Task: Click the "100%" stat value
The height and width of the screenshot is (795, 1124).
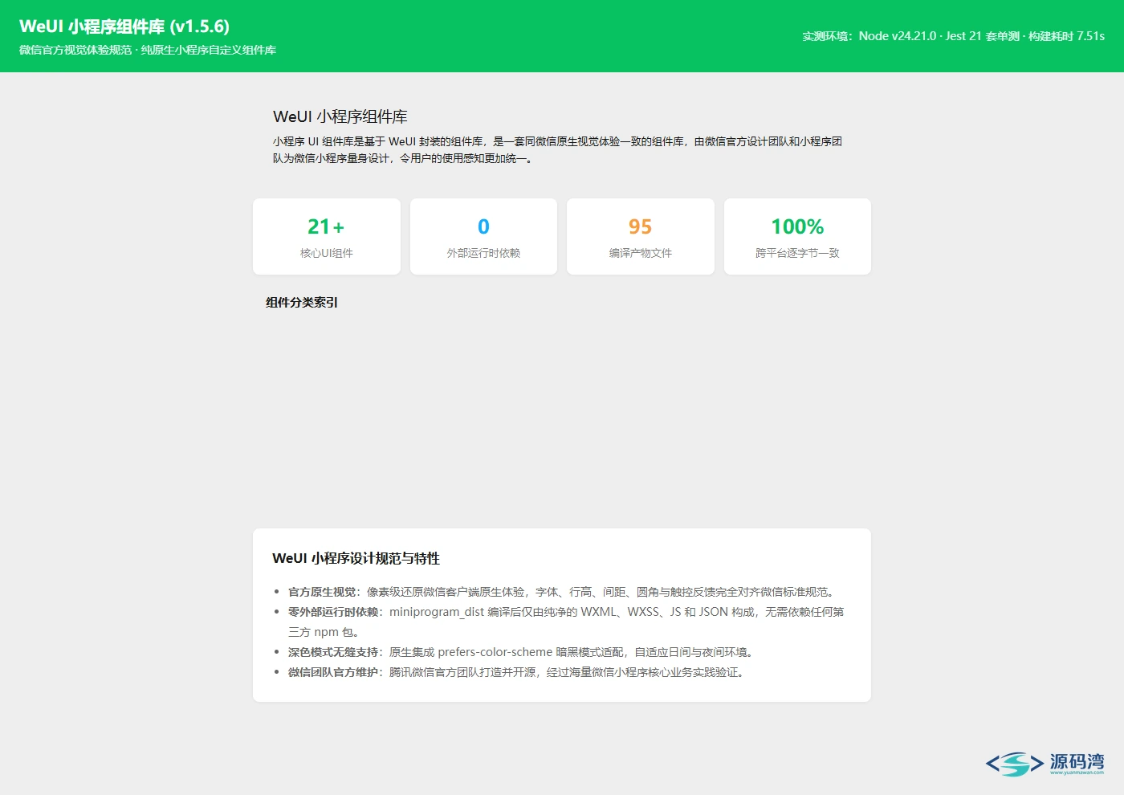Action: coord(797,226)
